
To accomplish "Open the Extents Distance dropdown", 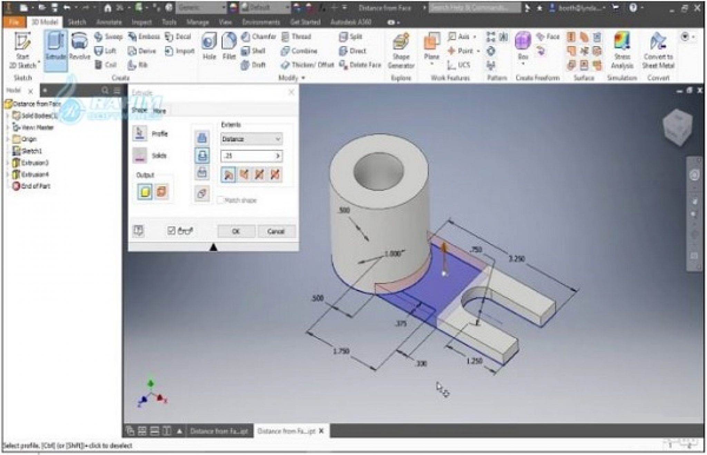I will point(251,139).
